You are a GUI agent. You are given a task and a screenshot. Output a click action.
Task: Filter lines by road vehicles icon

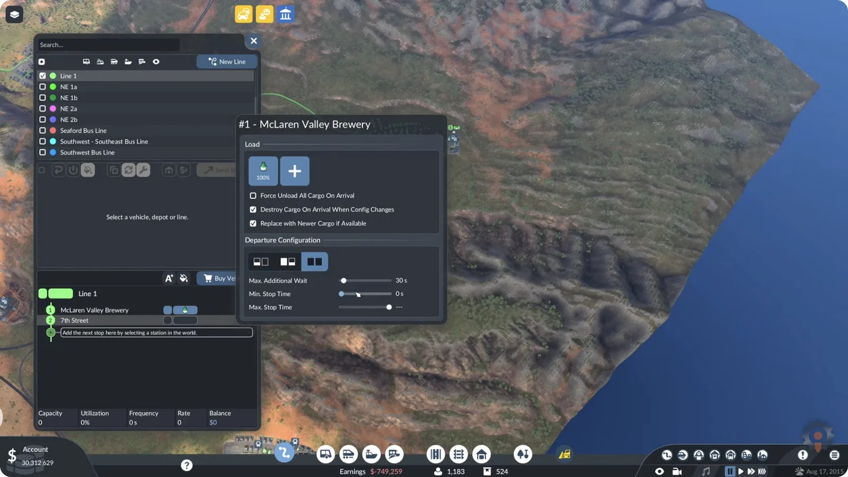pyautogui.click(x=86, y=61)
